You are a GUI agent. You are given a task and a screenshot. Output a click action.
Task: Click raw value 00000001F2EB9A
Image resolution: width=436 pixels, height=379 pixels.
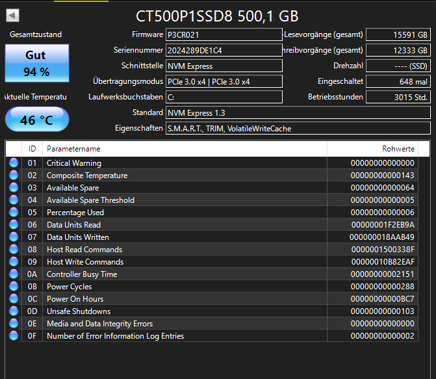point(383,224)
